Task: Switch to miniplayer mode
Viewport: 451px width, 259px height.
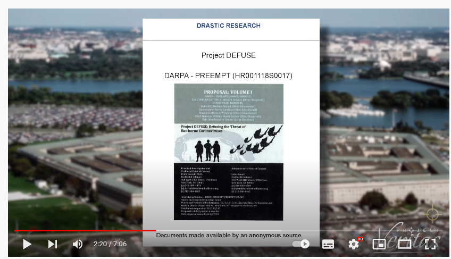Action: (379, 244)
